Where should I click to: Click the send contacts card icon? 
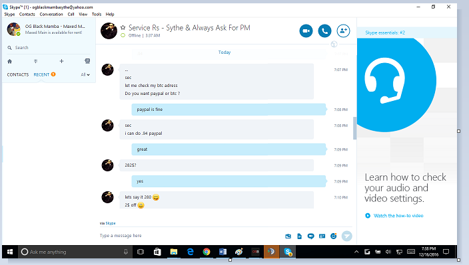point(322,236)
